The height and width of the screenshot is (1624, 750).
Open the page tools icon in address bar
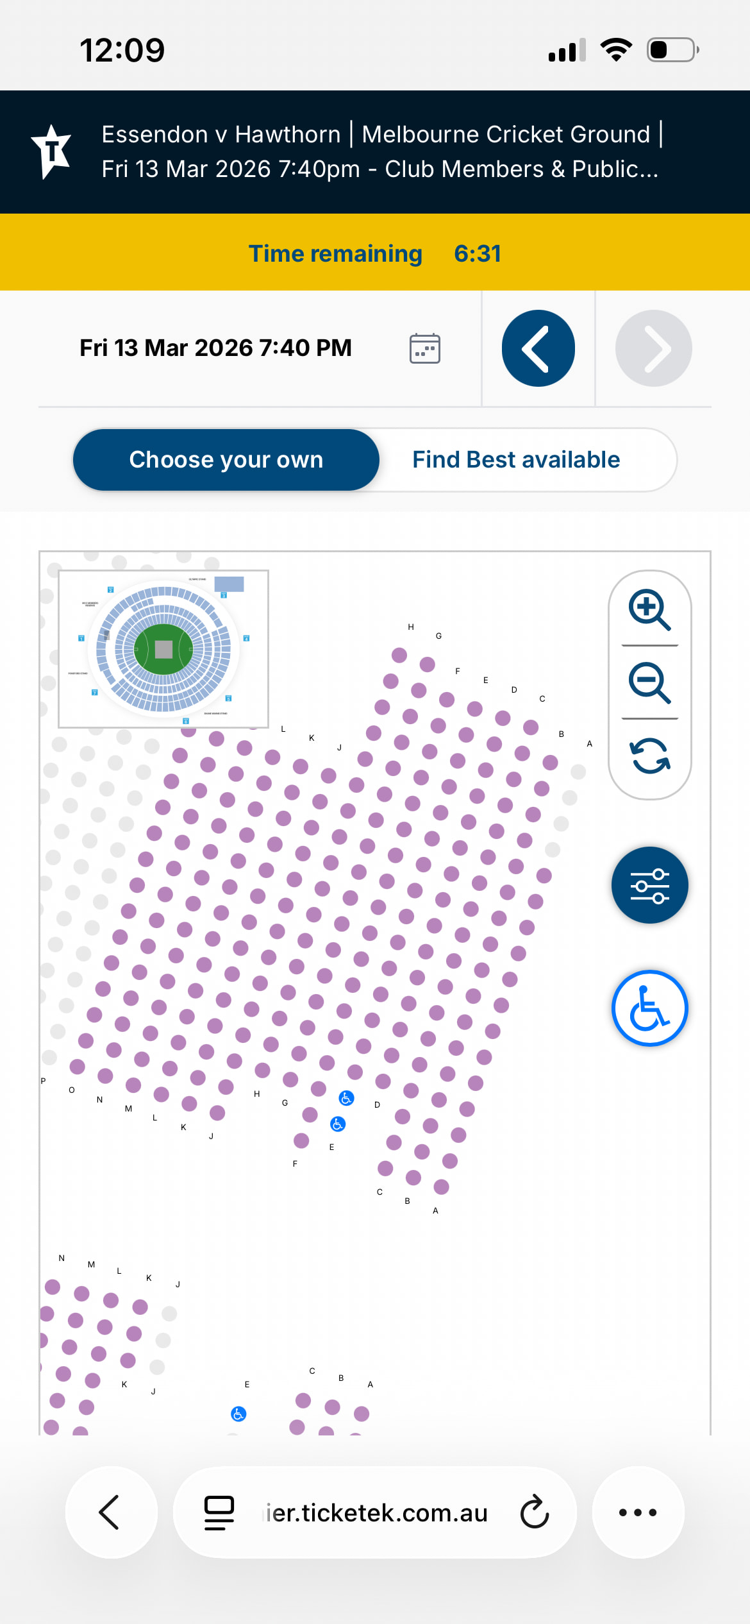(x=219, y=1512)
